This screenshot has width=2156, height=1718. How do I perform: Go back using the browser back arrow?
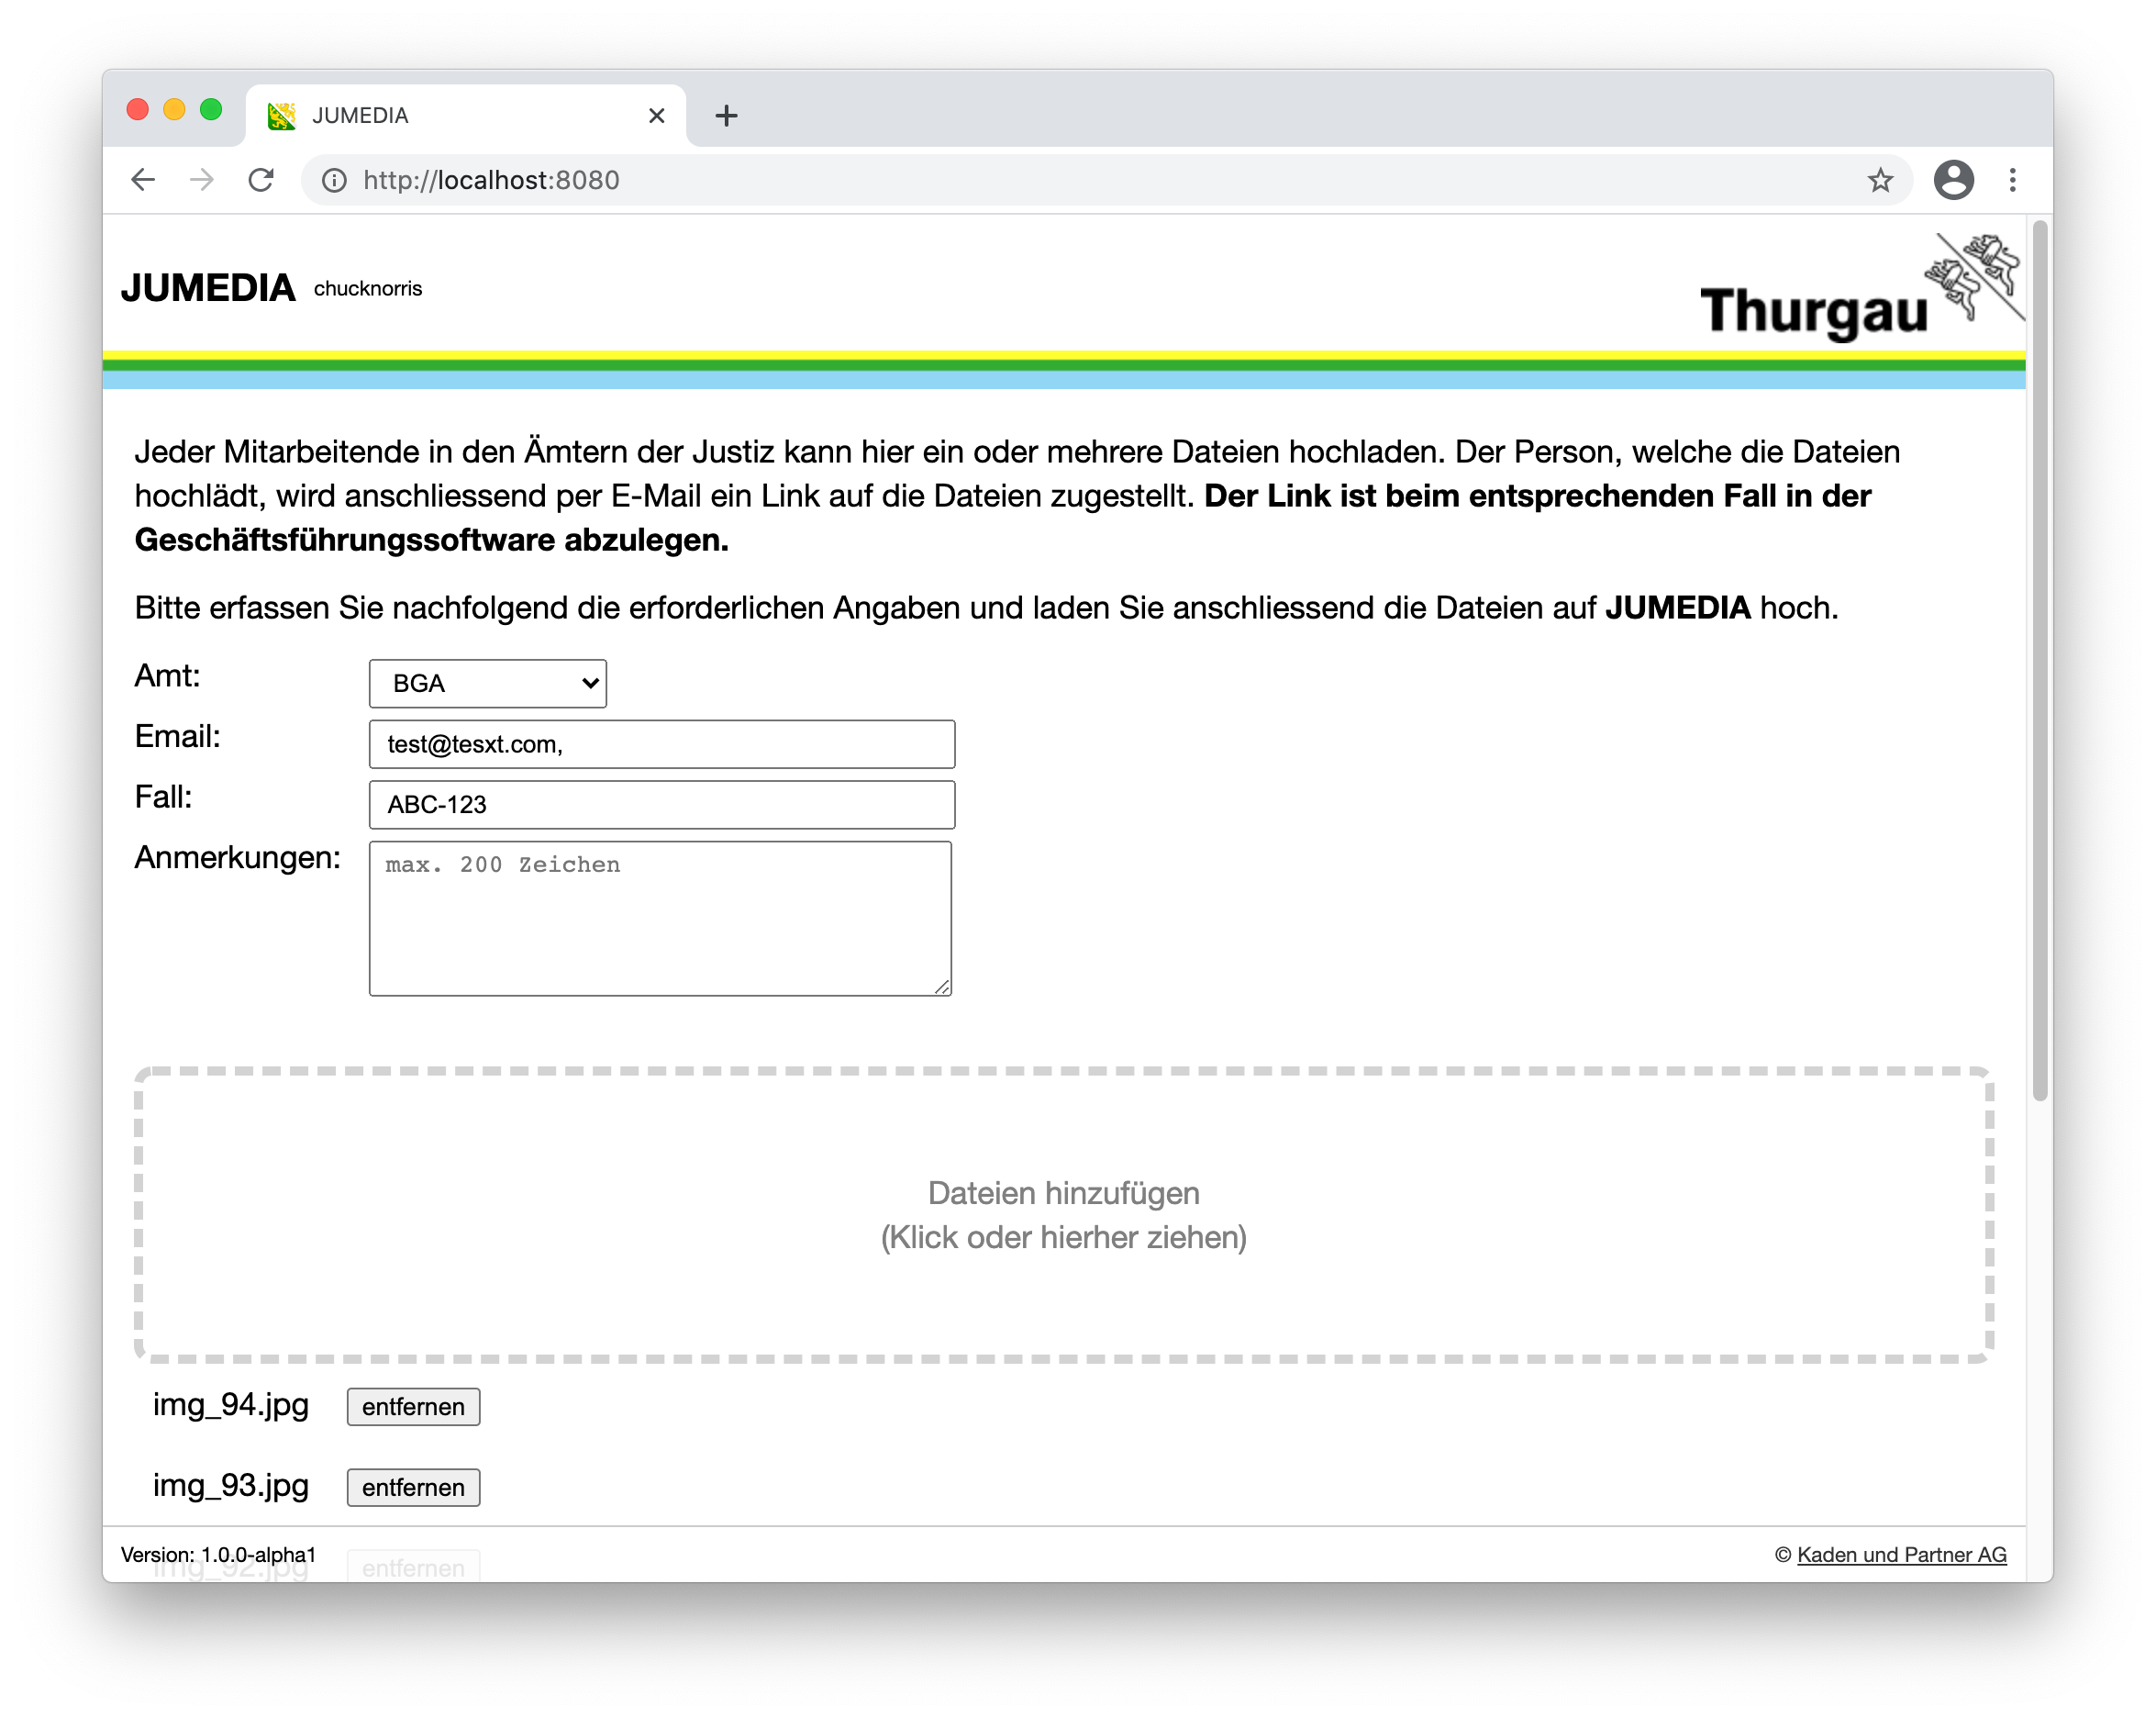click(x=143, y=180)
